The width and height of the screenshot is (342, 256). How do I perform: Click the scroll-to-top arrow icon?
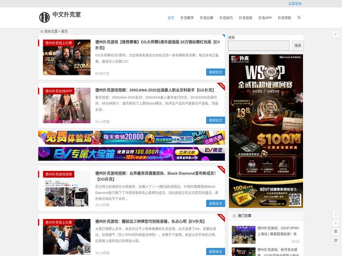coord(336,215)
